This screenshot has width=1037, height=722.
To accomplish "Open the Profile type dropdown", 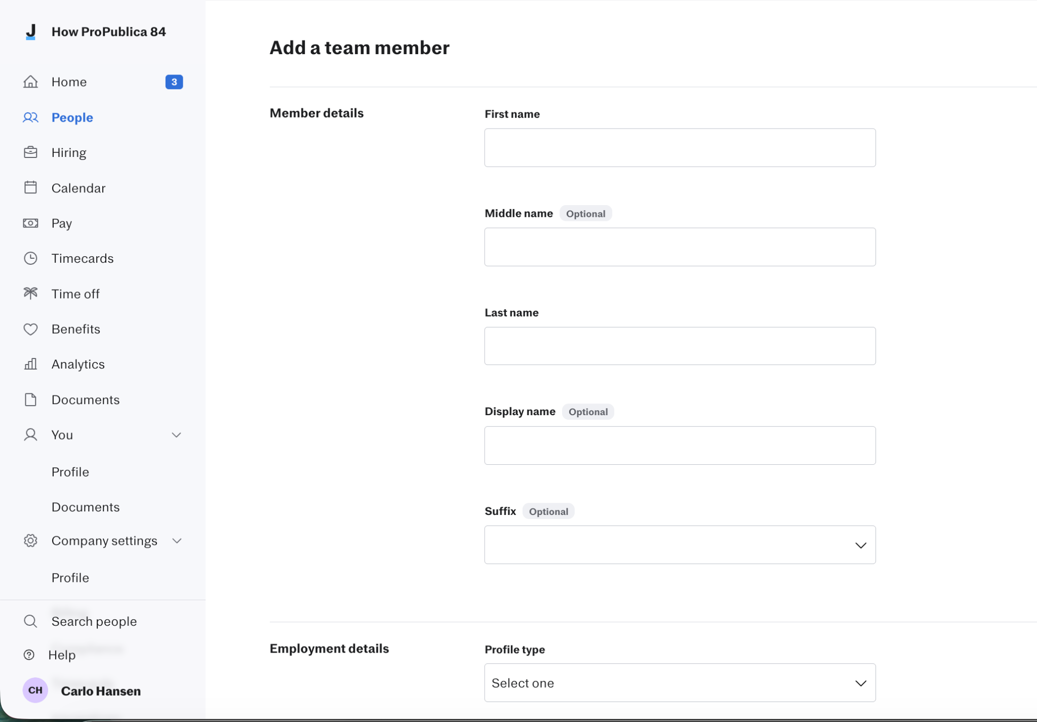I will 680,683.
